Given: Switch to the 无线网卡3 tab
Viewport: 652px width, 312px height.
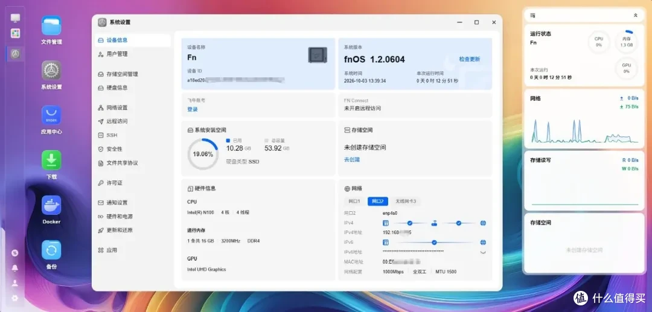Looking at the screenshot, I should pos(406,202).
